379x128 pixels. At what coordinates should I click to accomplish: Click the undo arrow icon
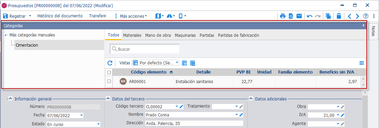310,16
